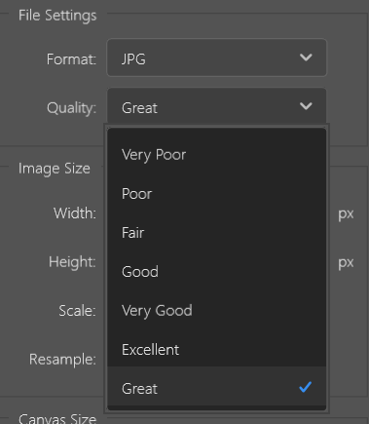Click the Image Size section heading
Screen dimensions: 369x424
(55, 169)
